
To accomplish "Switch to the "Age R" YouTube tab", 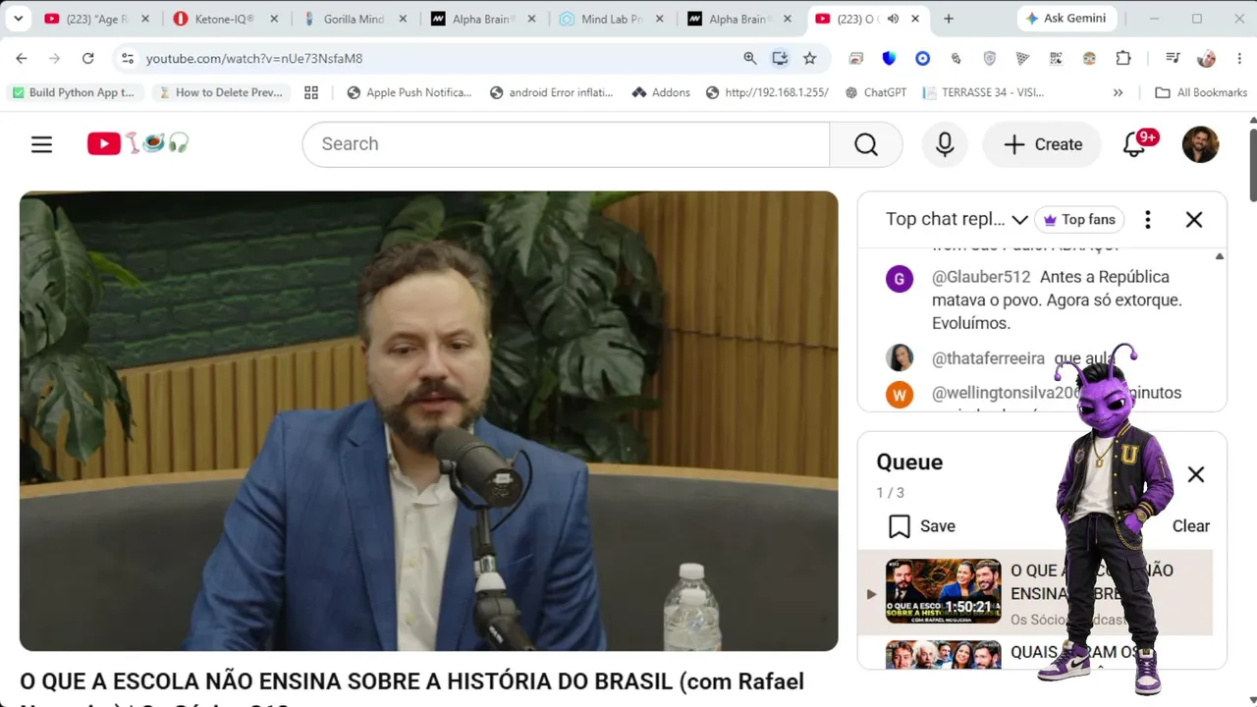I will click(96, 19).
